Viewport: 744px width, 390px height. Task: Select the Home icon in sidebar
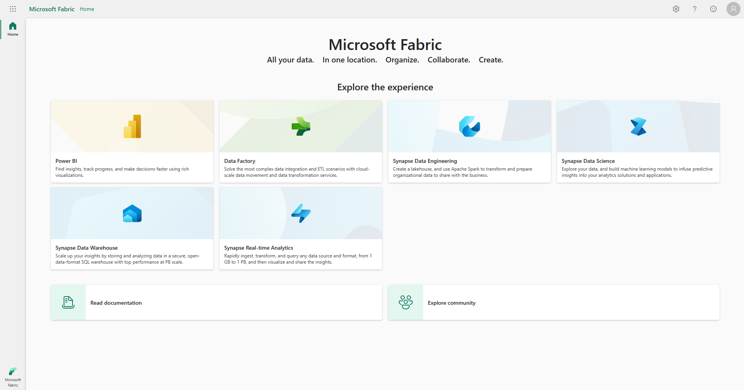click(13, 29)
